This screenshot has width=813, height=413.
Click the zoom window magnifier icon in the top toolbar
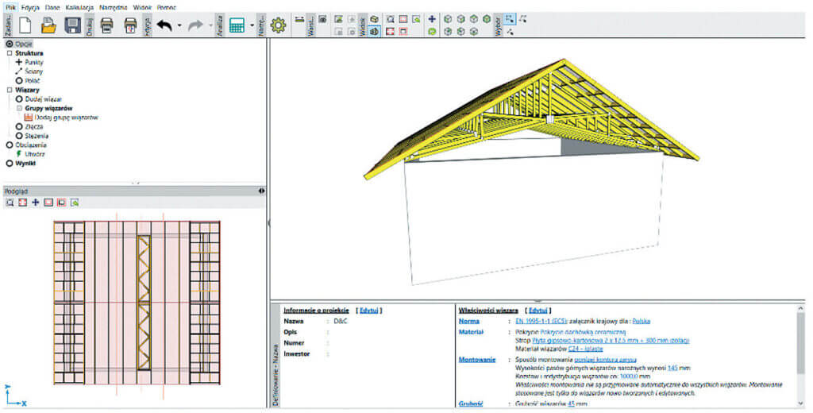[x=390, y=19]
